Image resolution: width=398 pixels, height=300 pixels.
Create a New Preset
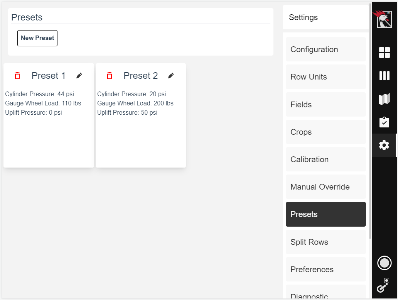tap(37, 38)
